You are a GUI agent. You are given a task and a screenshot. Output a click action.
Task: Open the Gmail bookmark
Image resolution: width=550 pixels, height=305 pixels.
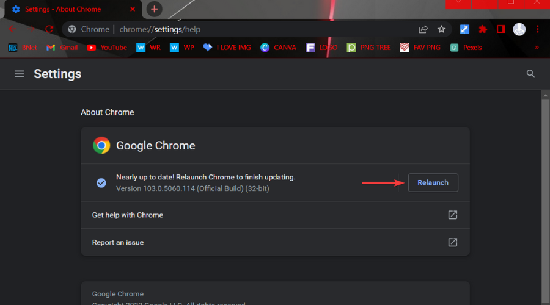[x=62, y=48]
